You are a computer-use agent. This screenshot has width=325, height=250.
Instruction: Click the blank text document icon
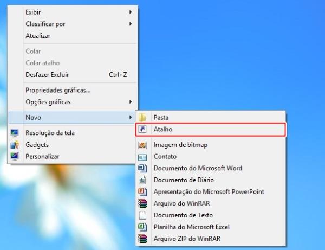[142, 215]
